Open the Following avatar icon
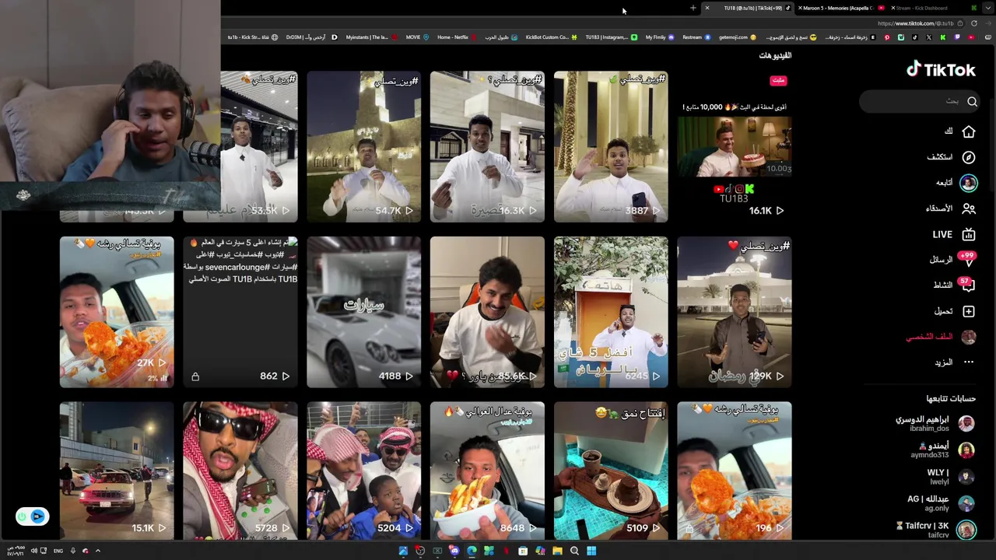996x560 pixels. pyautogui.click(x=969, y=183)
